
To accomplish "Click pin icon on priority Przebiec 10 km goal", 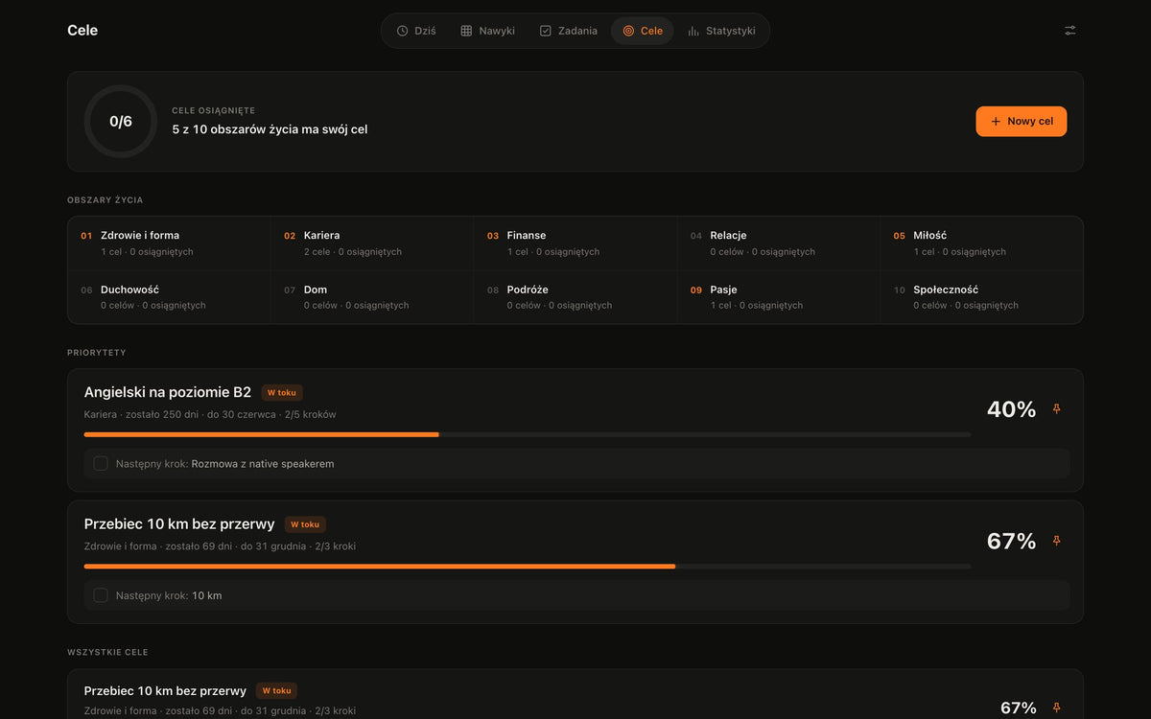I will 1056,541.
